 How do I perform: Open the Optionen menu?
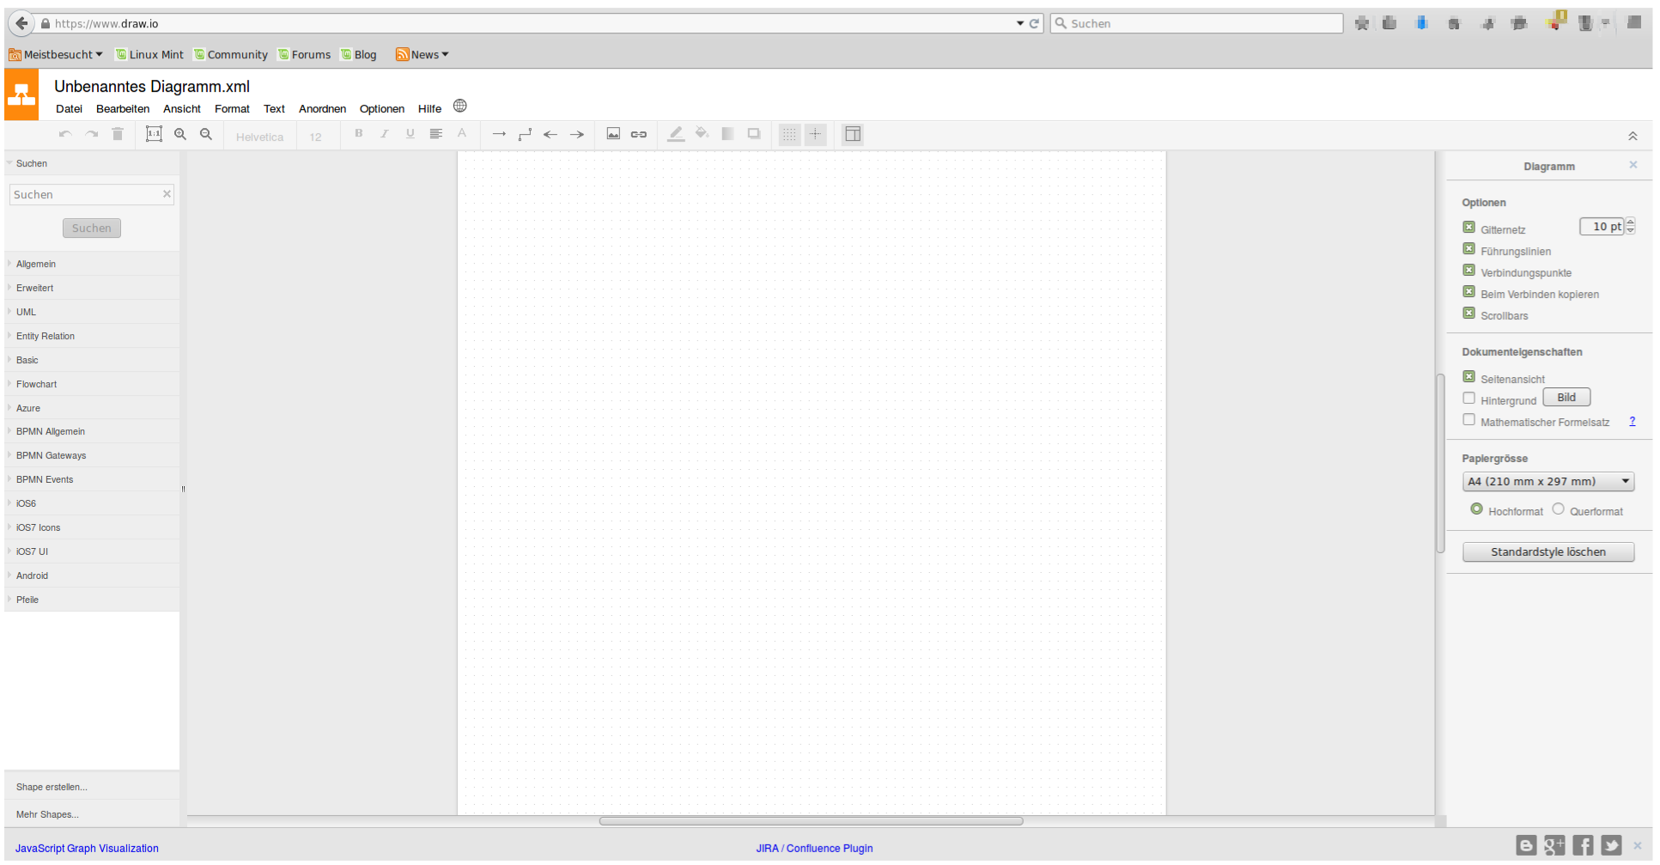click(382, 109)
